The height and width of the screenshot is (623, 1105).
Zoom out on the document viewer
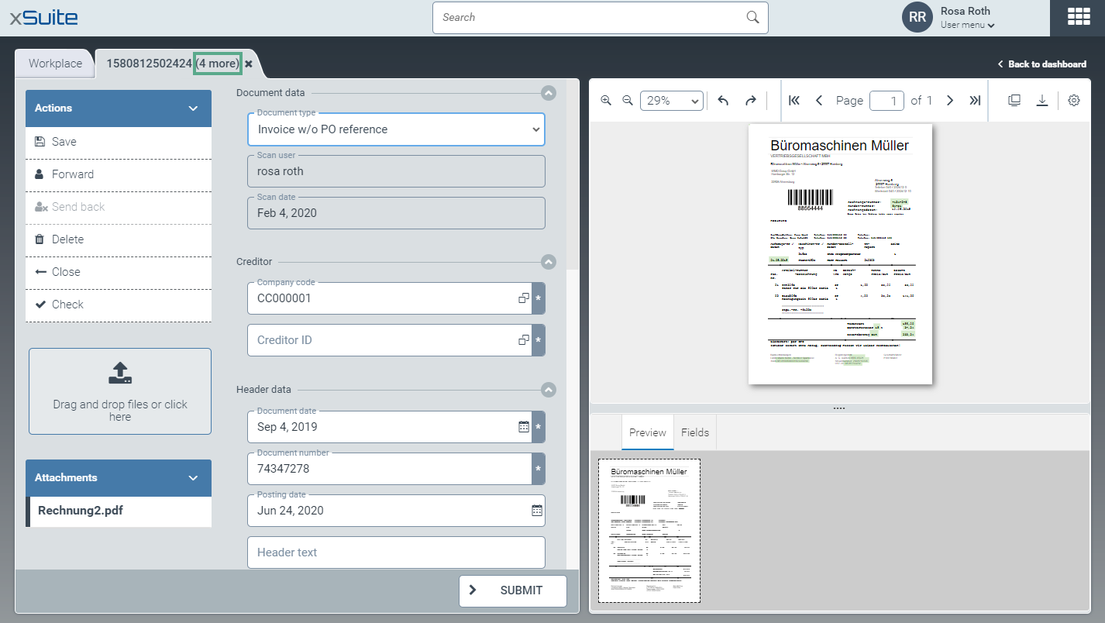[x=628, y=101]
